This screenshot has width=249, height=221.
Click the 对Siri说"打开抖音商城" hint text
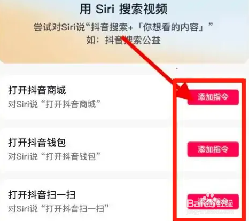[54, 104]
